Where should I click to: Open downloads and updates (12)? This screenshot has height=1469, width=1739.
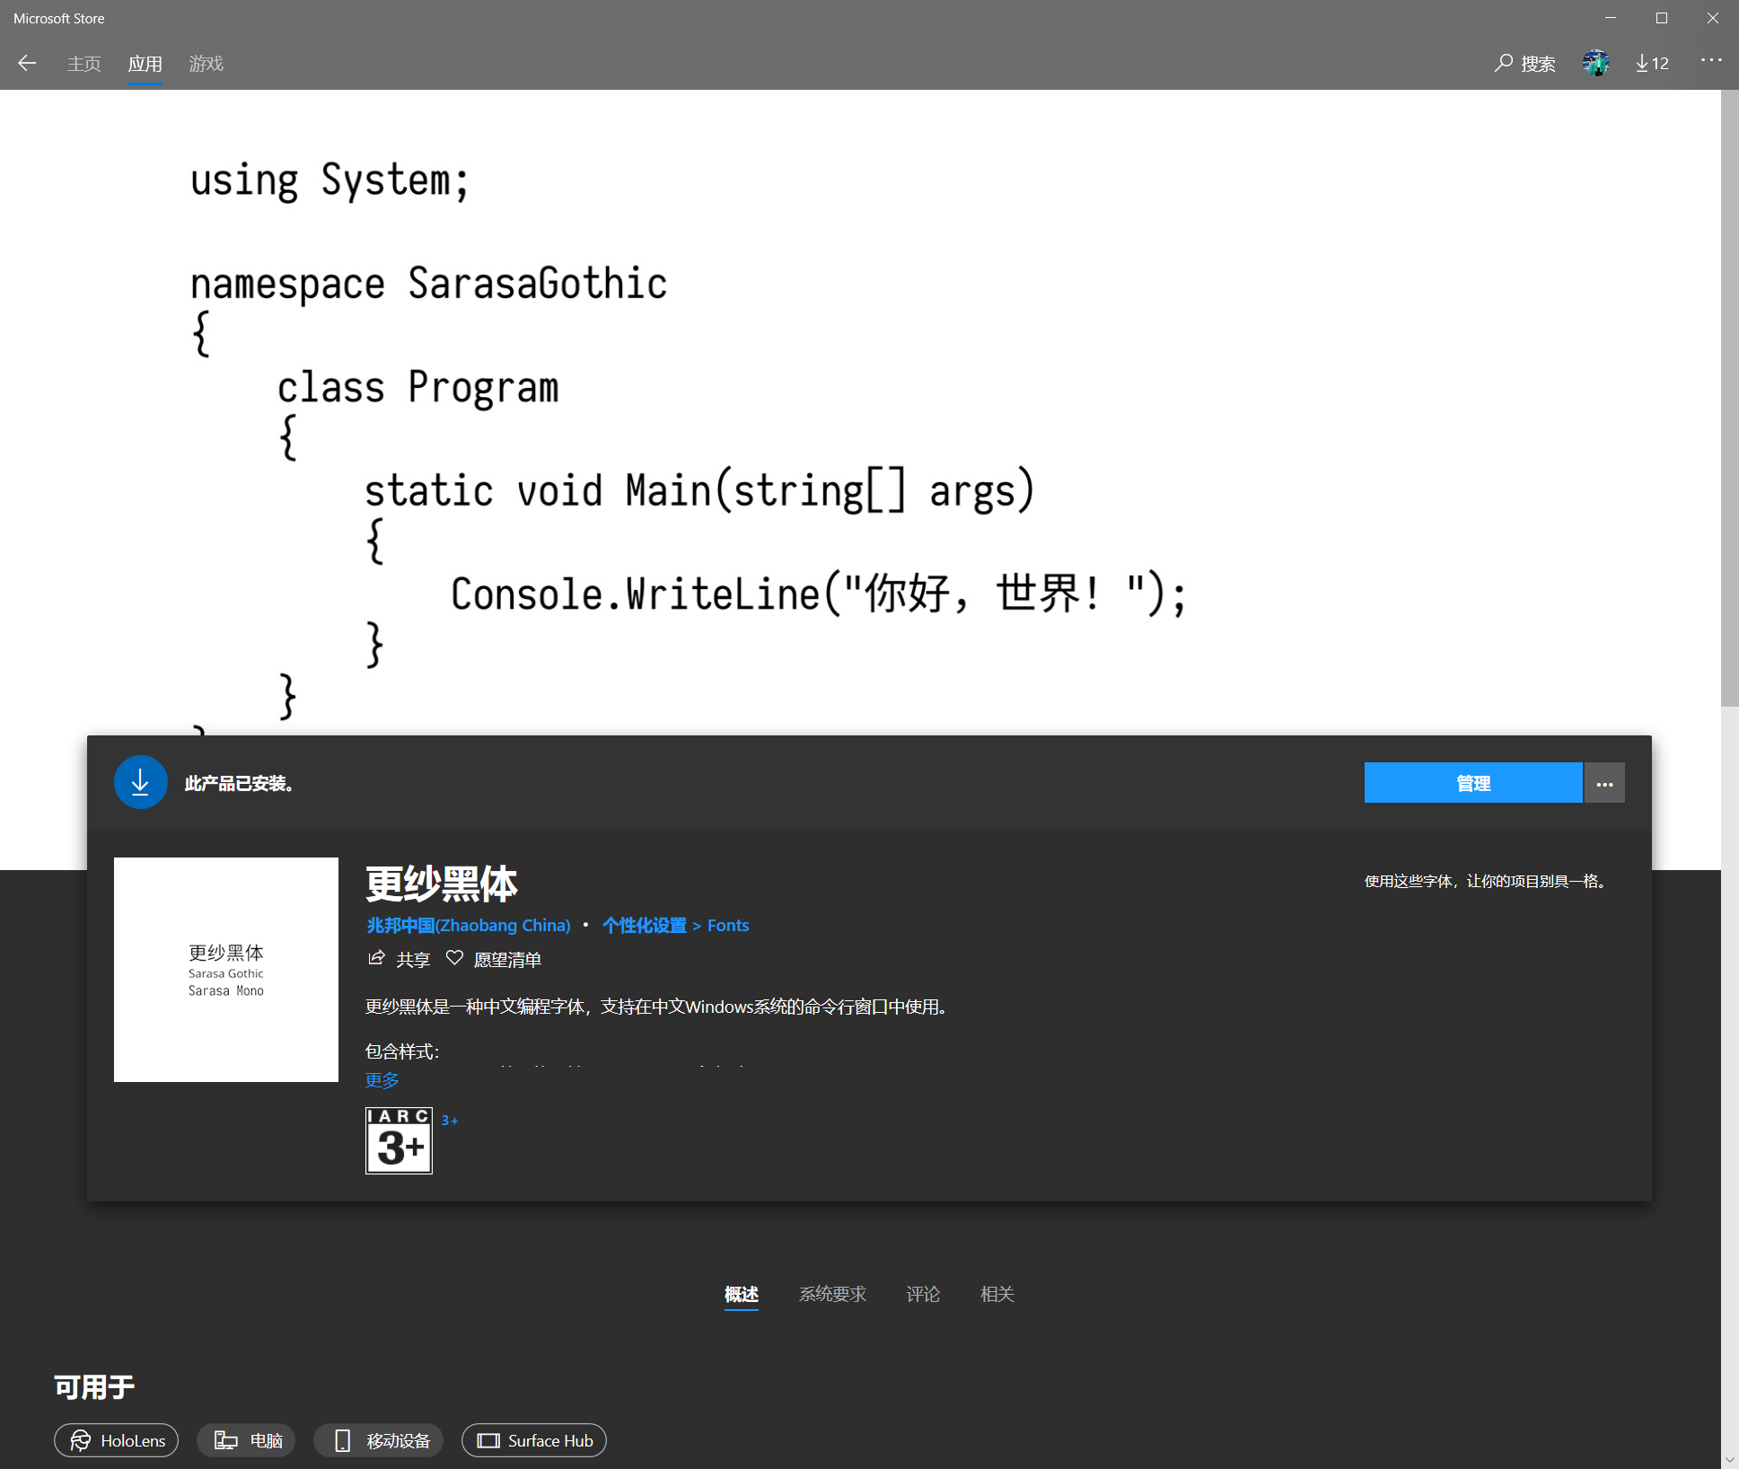tap(1652, 63)
